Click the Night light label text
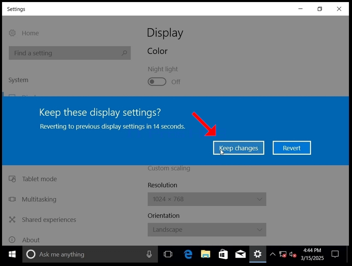 [163, 69]
